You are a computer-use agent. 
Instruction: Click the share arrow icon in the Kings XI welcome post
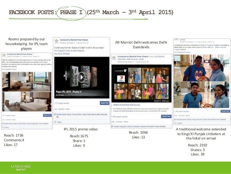click(175, 123)
